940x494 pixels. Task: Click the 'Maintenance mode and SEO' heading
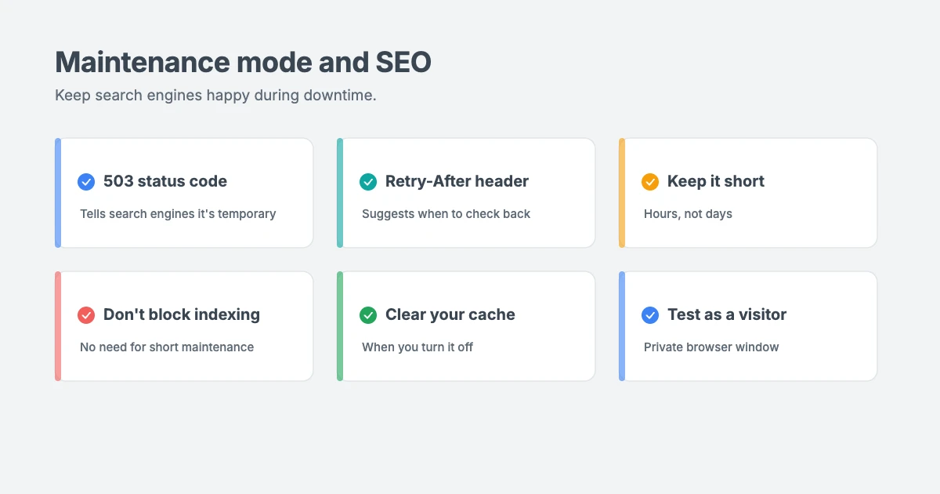[243, 62]
